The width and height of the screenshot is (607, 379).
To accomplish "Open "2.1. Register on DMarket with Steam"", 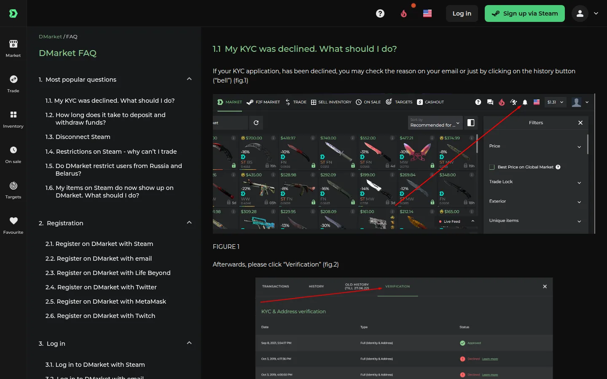I will point(99,244).
